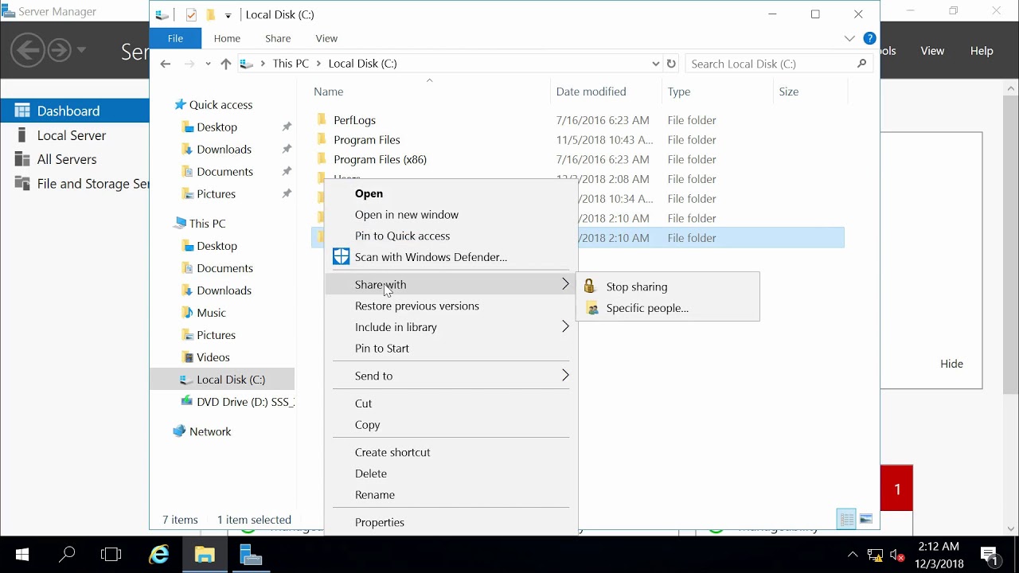Click Hide link in Server Manager
The image size is (1019, 573).
coord(951,364)
